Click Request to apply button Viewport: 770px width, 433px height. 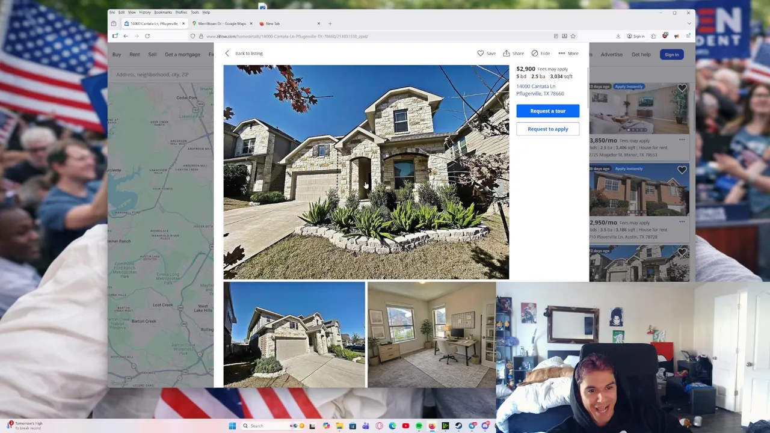[547, 129]
